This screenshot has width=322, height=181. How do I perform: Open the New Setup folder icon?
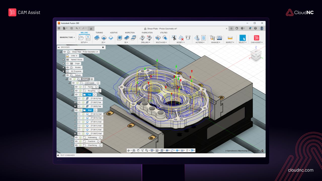click(x=81, y=38)
